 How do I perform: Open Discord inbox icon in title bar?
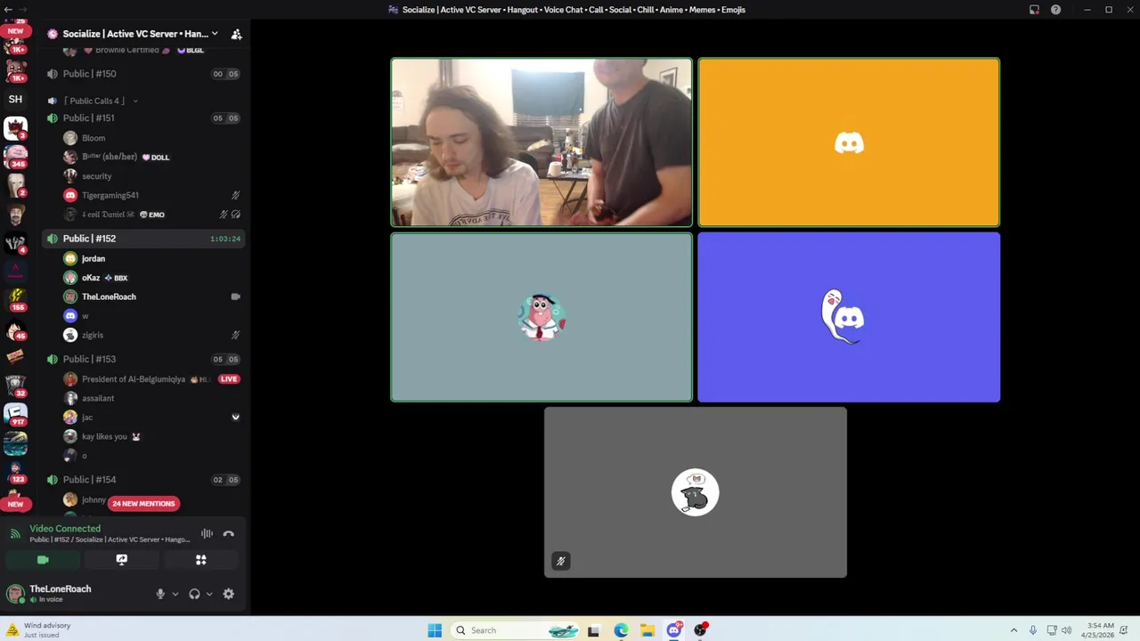click(x=1034, y=10)
